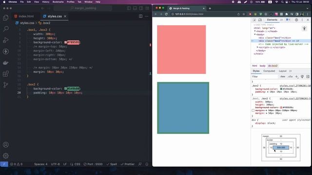Viewport: 312px width, 175px height.
Task: Split the VS Code editor right
Action: pos(140,16)
